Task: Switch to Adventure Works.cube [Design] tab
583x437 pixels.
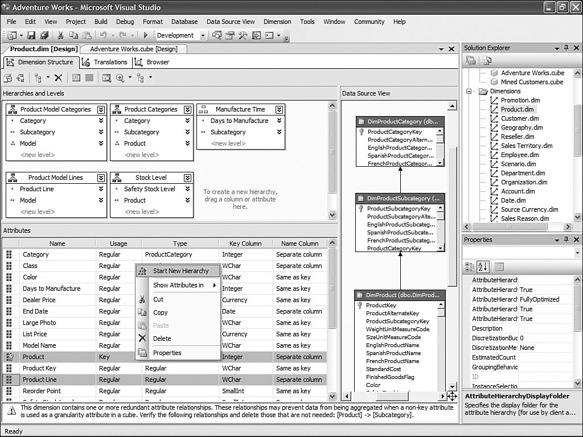Action: point(133,49)
